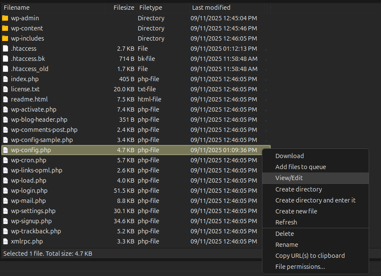Image resolution: width=381 pixels, height=276 pixels.
Task: Click the wp-activate.php file icon
Action: (x=5, y=109)
